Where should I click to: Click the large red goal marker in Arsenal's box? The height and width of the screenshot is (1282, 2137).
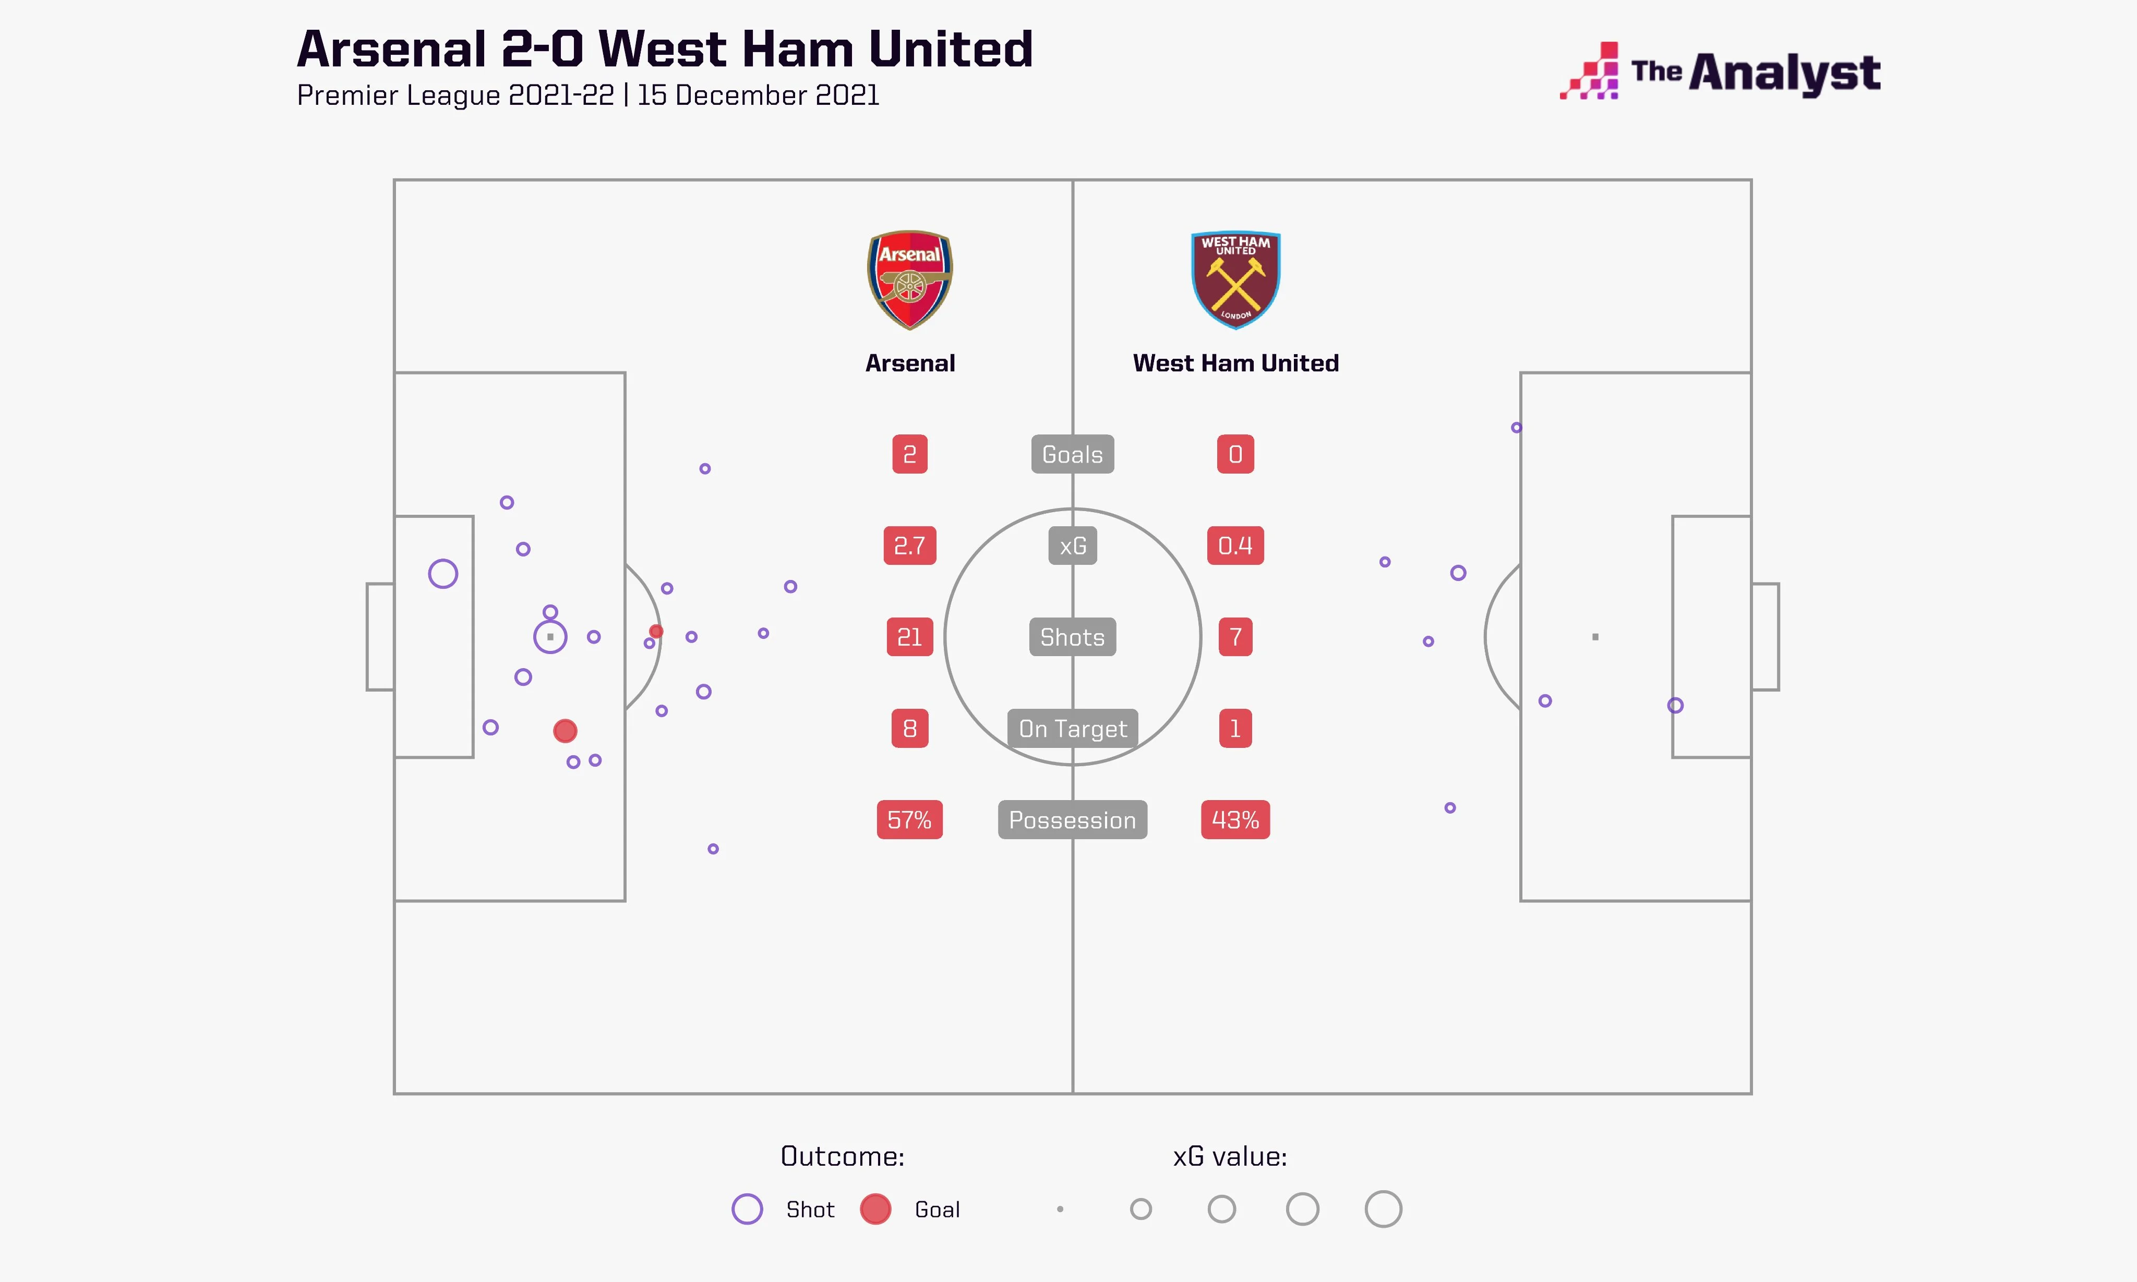[565, 731]
